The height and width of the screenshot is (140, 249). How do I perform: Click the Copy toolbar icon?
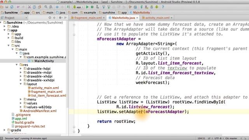[34, 7]
